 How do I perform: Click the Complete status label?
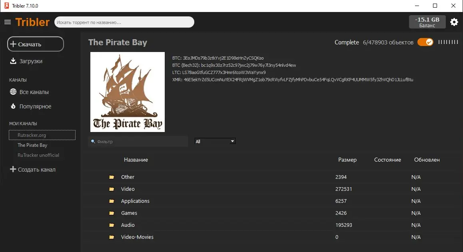click(x=347, y=42)
